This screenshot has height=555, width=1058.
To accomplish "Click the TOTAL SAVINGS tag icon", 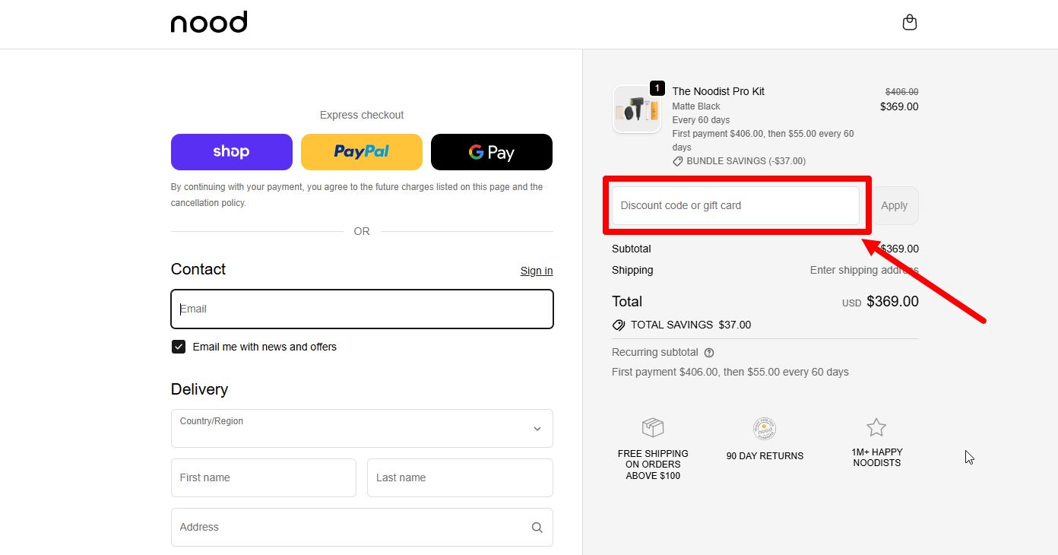I will [x=618, y=325].
